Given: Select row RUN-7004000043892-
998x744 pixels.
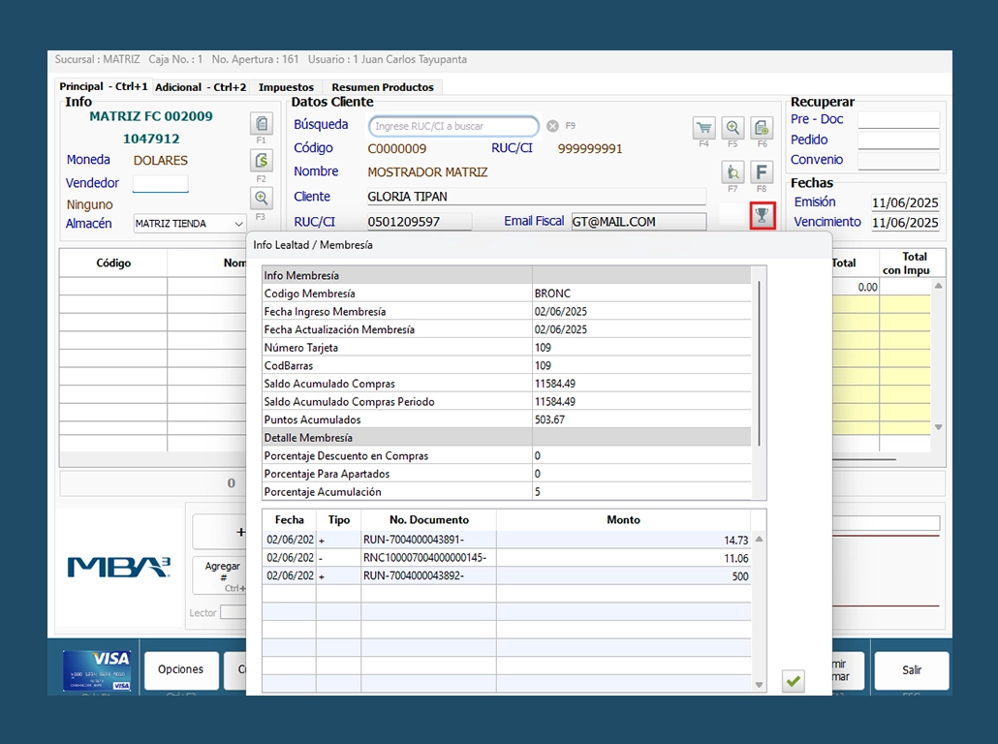Looking at the screenshot, I should tap(507, 576).
